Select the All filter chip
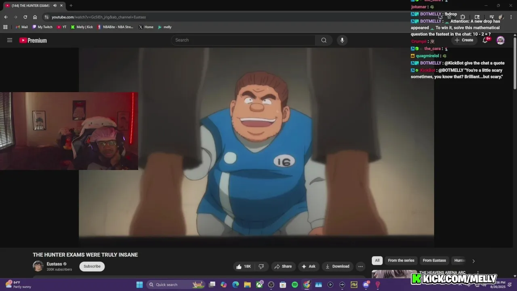 (x=377, y=260)
